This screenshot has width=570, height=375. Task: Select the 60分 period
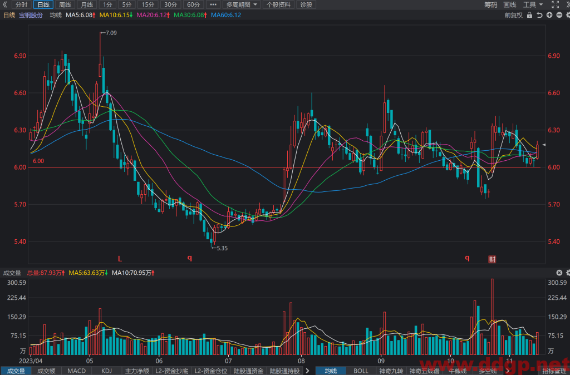pos(193,4)
